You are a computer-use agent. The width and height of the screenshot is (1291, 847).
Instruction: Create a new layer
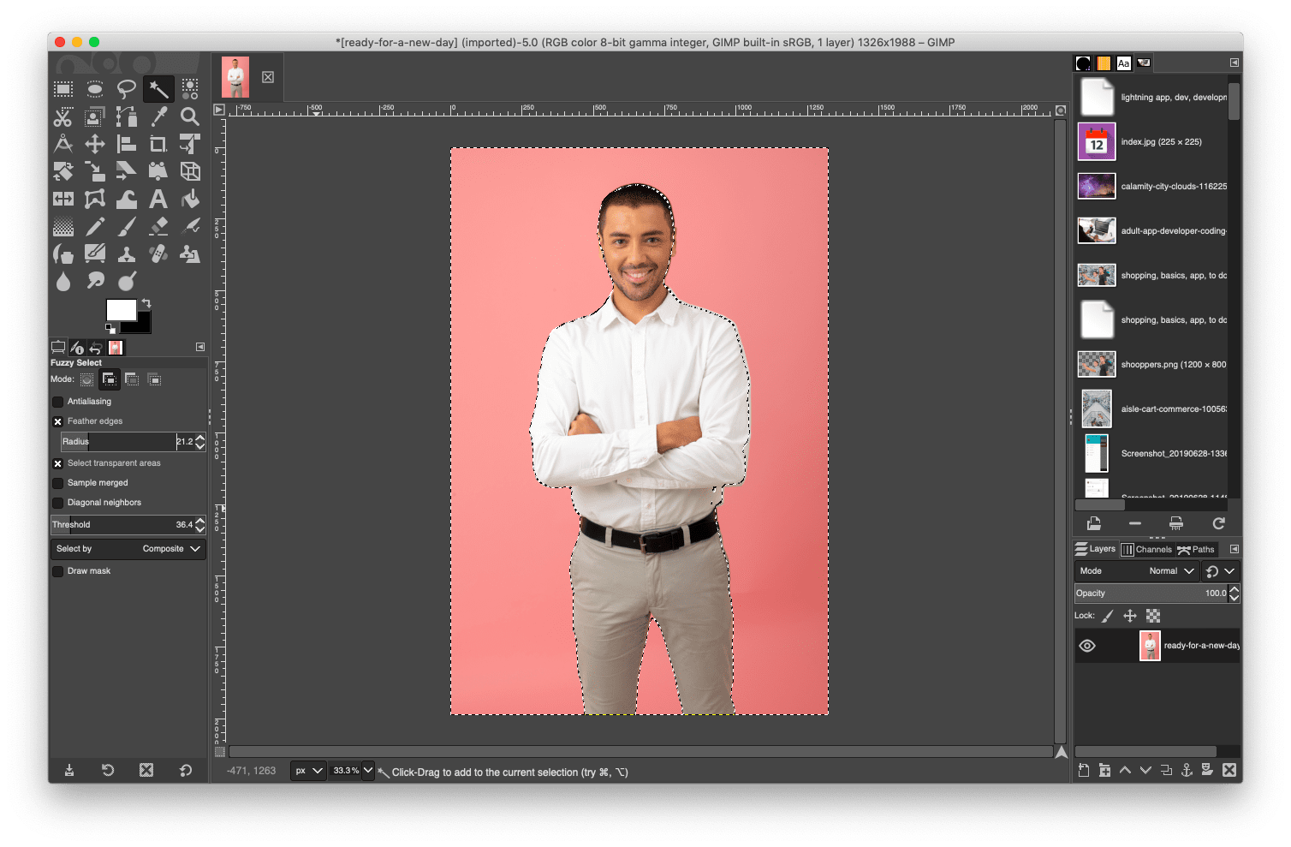1084,770
